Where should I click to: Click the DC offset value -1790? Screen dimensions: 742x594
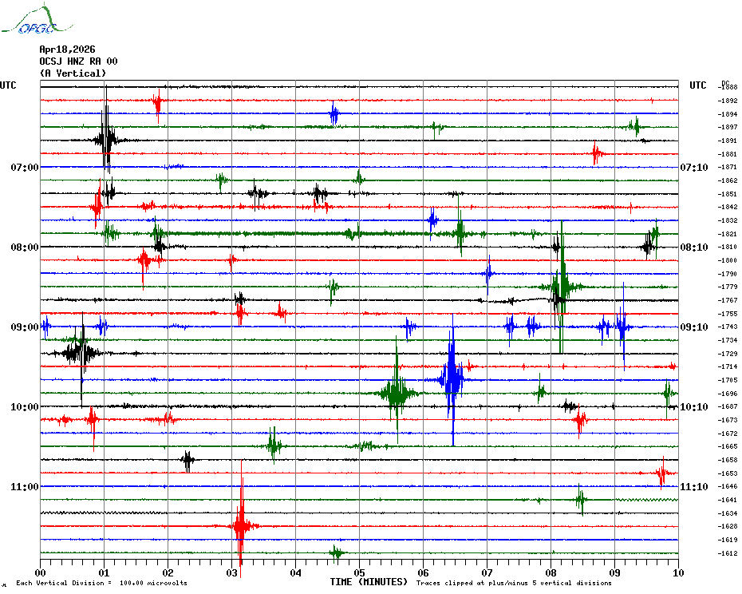click(728, 274)
